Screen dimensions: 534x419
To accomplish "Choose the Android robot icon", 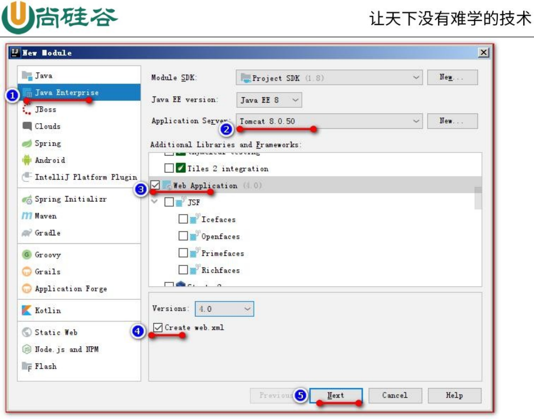I will point(27,160).
